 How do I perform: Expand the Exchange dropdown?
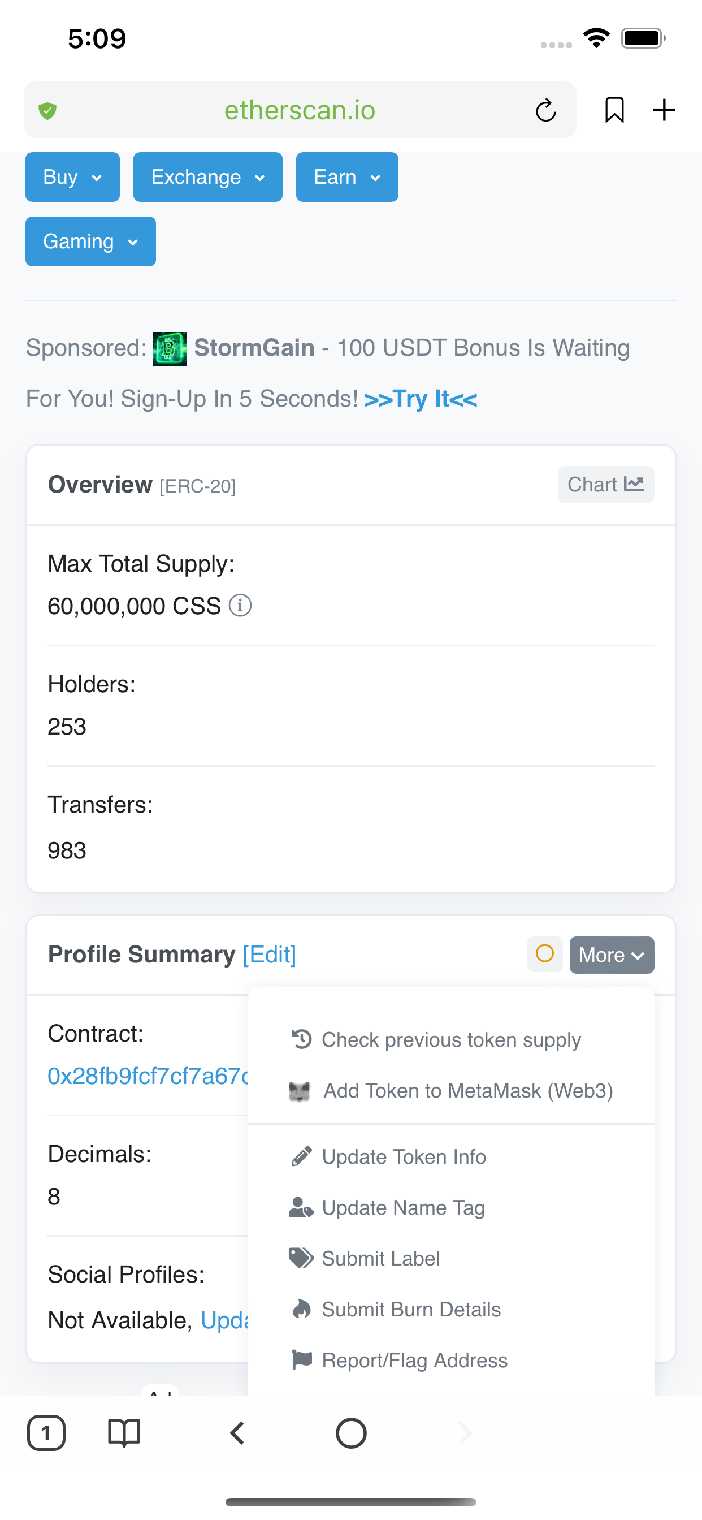tap(207, 177)
